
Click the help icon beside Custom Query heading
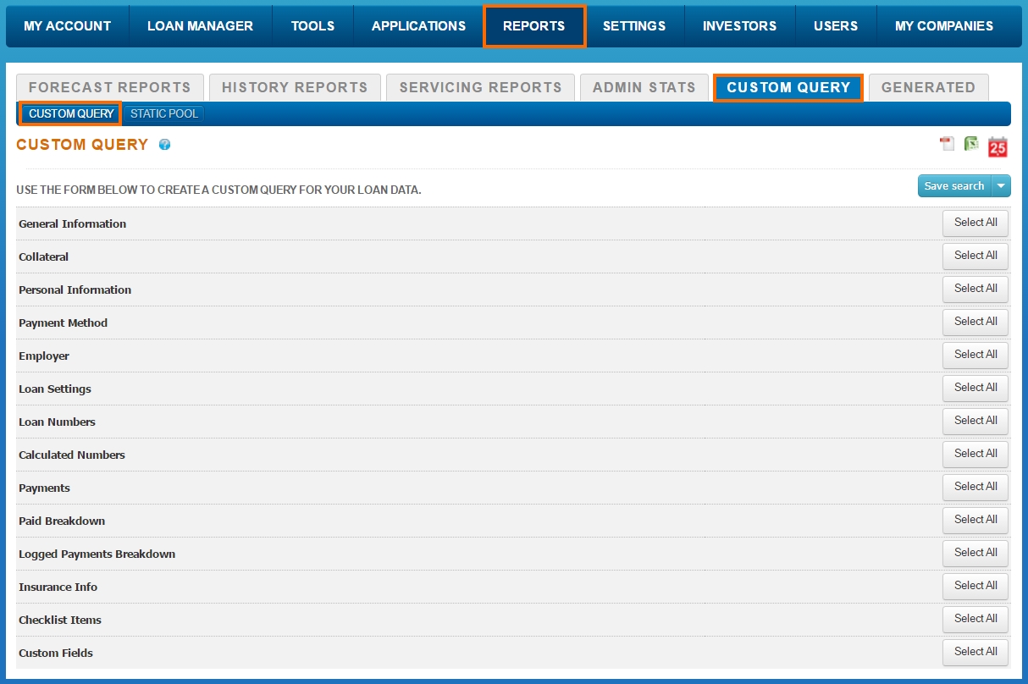coord(165,145)
